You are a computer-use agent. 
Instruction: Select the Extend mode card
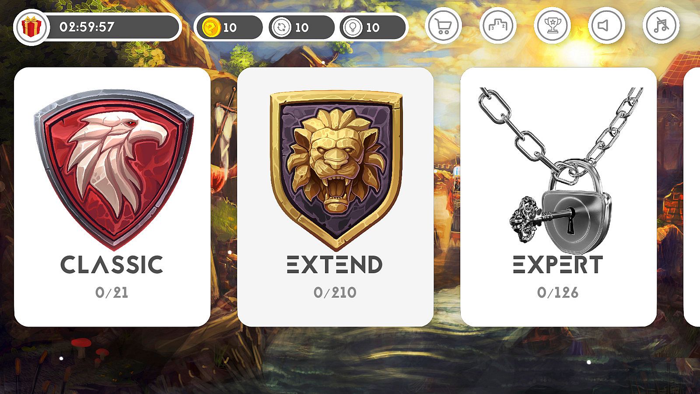point(336,197)
